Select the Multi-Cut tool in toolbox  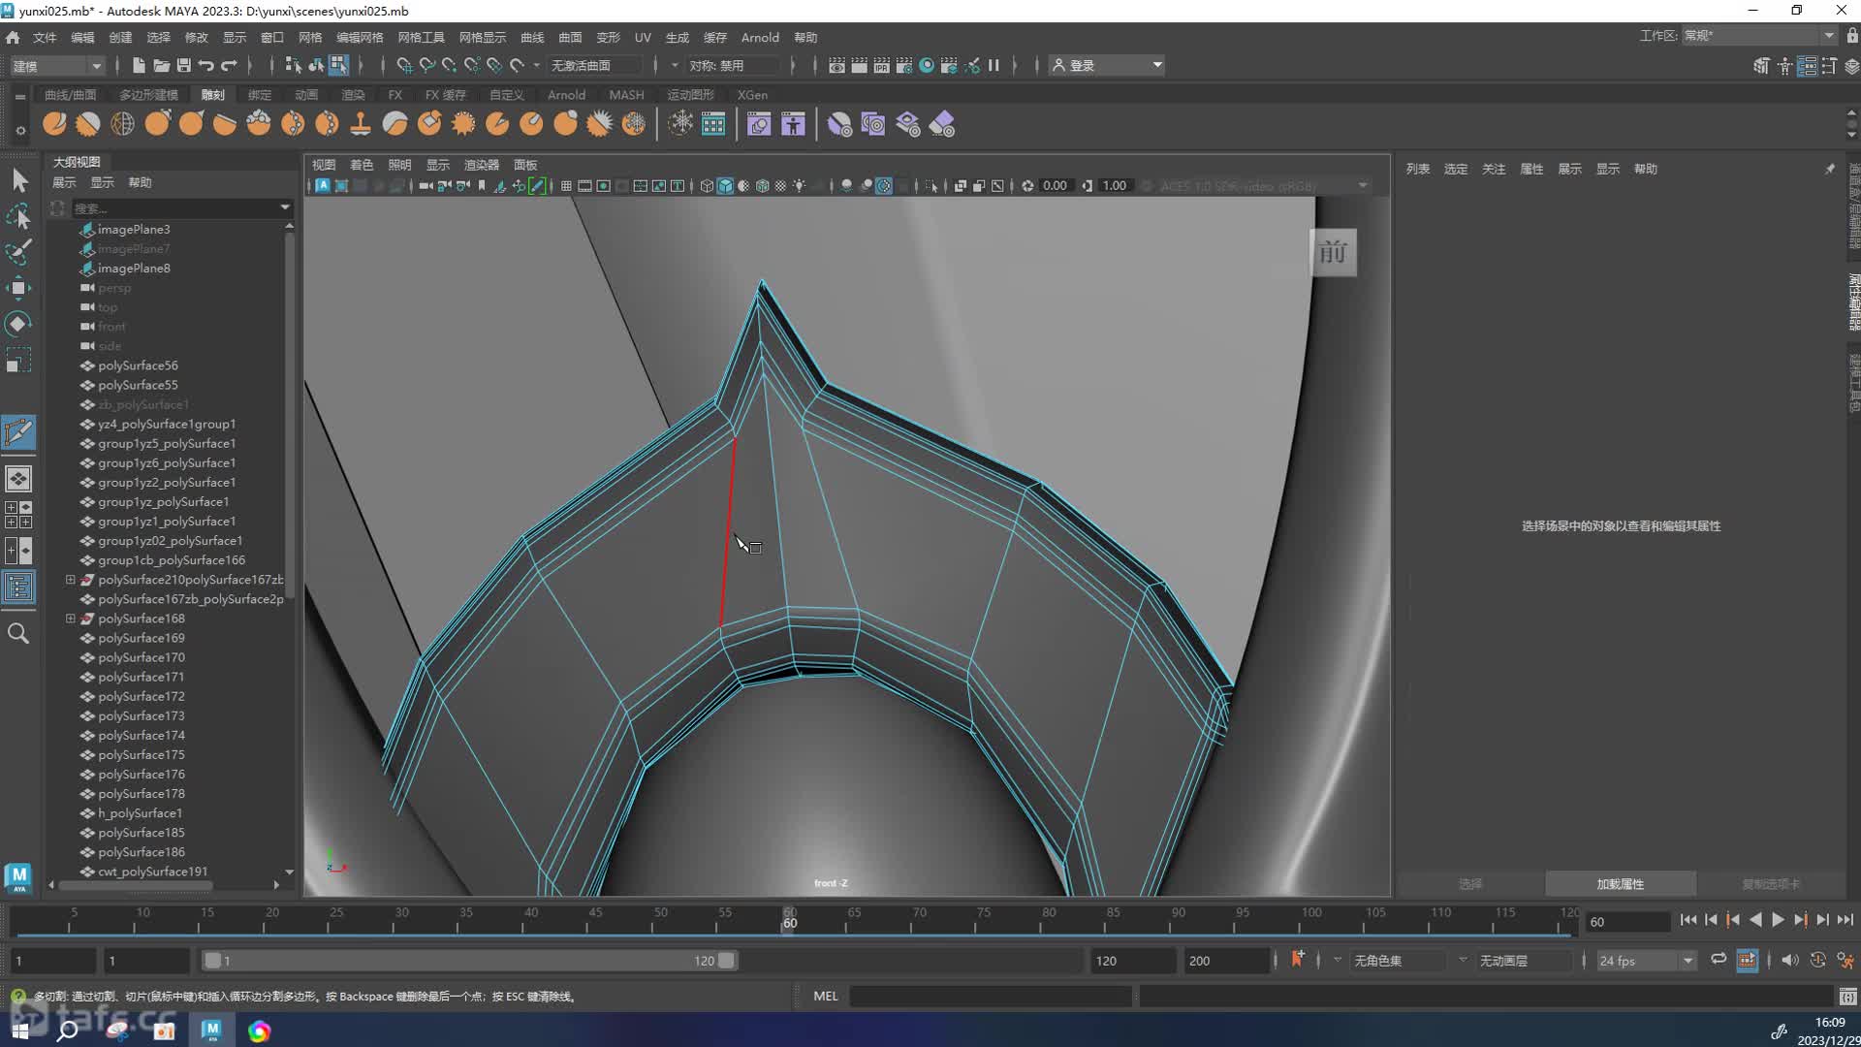(18, 431)
